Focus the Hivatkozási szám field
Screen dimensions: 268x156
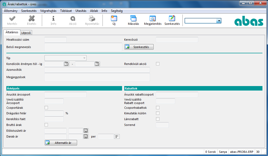55,40
